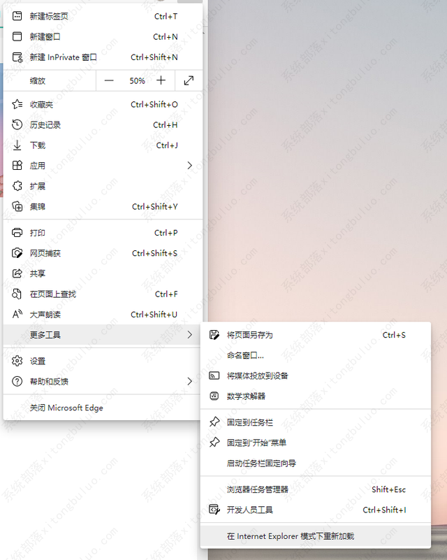
Task: Choose 集锦 from the menu
Action: pyautogui.click(x=103, y=206)
